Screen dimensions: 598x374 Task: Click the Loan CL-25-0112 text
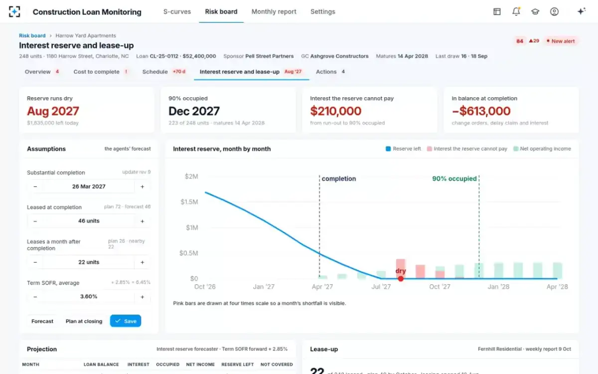176,56
